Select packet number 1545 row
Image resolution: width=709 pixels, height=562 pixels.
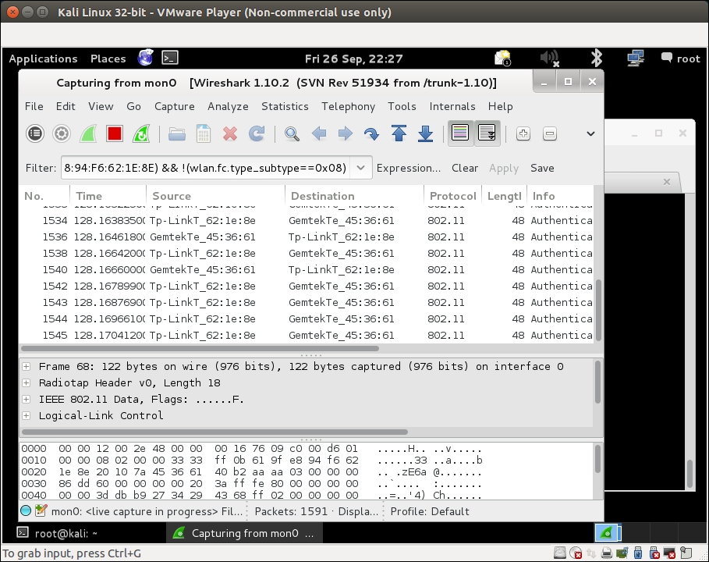tap(306, 336)
